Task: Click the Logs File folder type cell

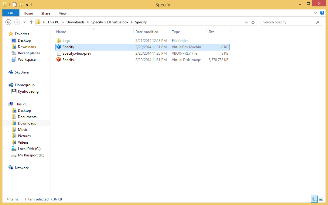Action: coord(180,41)
